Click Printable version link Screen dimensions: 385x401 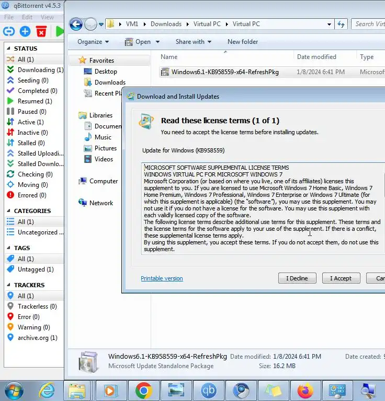tap(162, 278)
